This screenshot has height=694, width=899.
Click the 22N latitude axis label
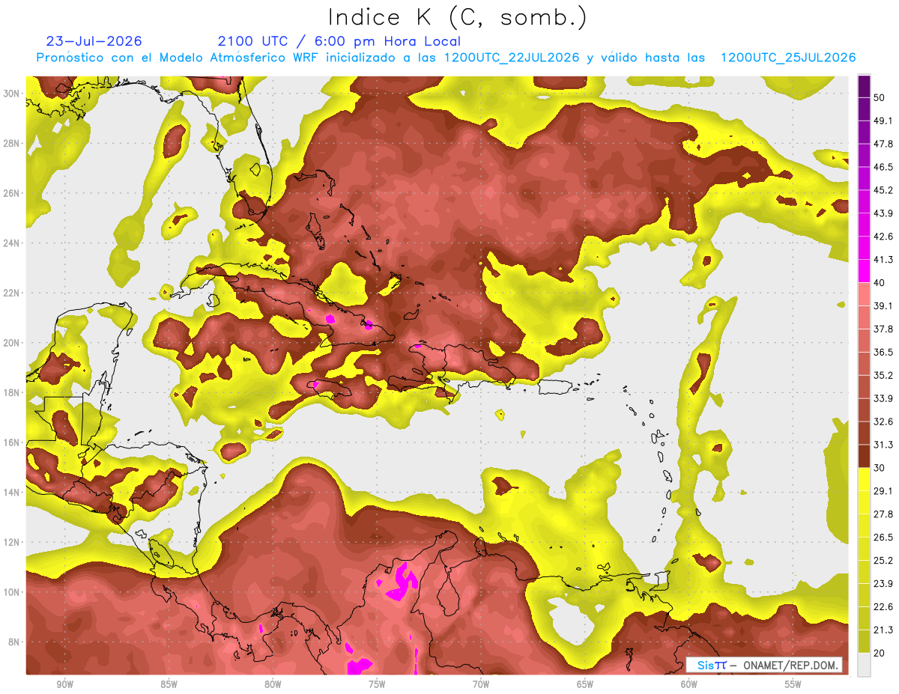10,293
